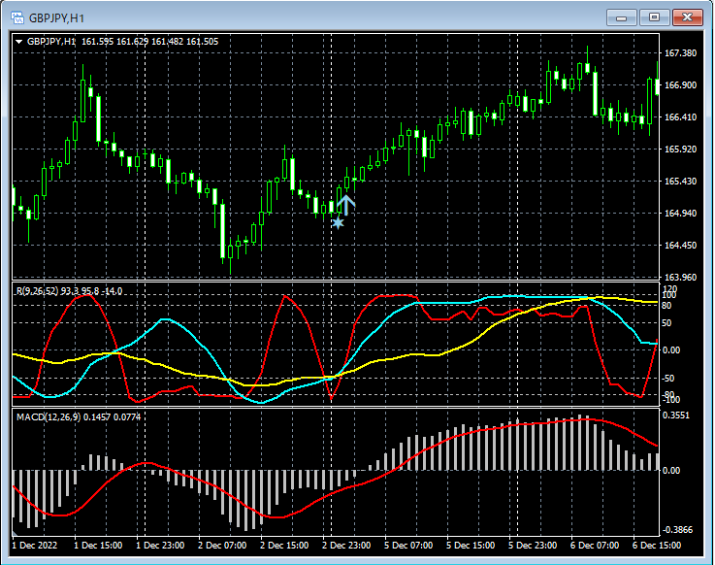Click the blue up-arrow buy signal
Screen dimensions: 715x565
pos(346,204)
